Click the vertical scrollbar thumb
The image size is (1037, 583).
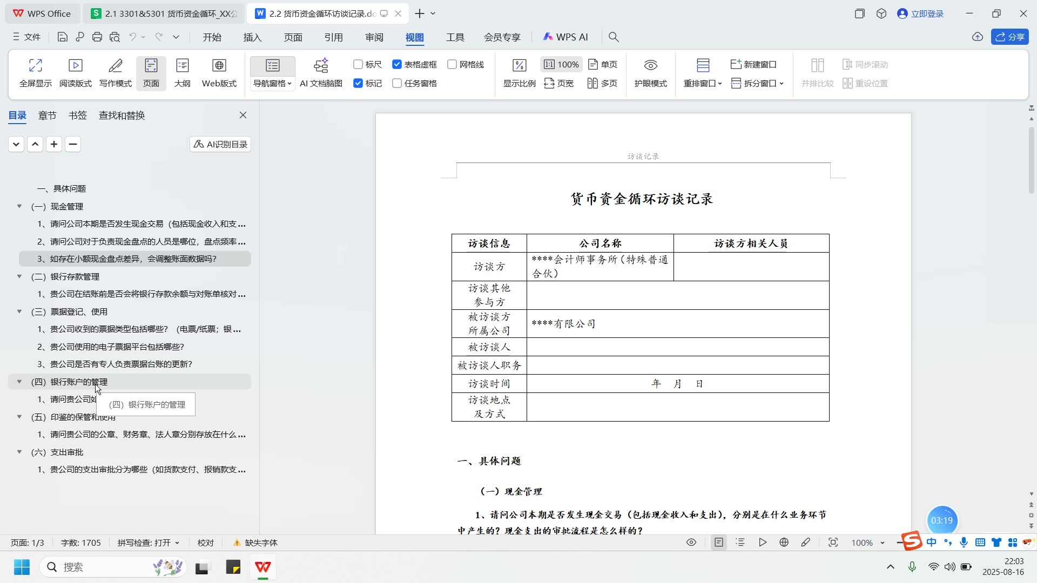click(1031, 160)
